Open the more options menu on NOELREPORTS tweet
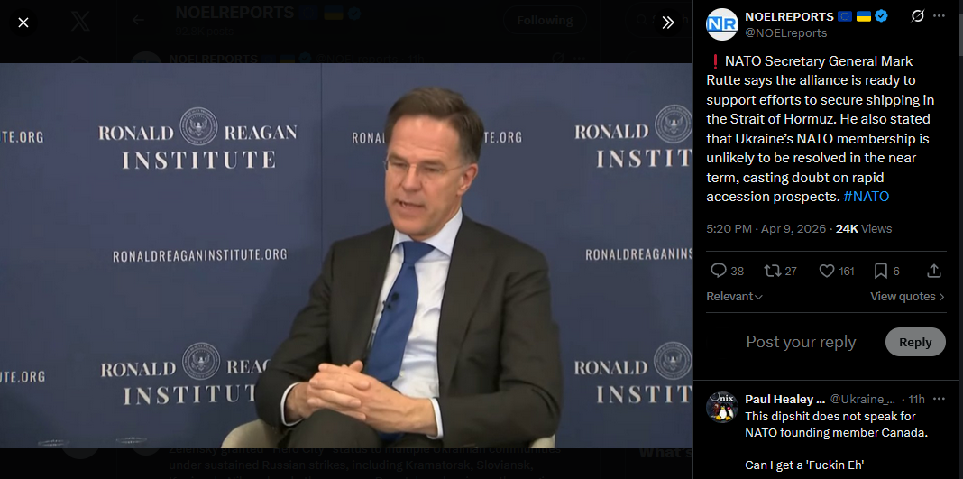The width and height of the screenshot is (963, 479). coord(939,16)
